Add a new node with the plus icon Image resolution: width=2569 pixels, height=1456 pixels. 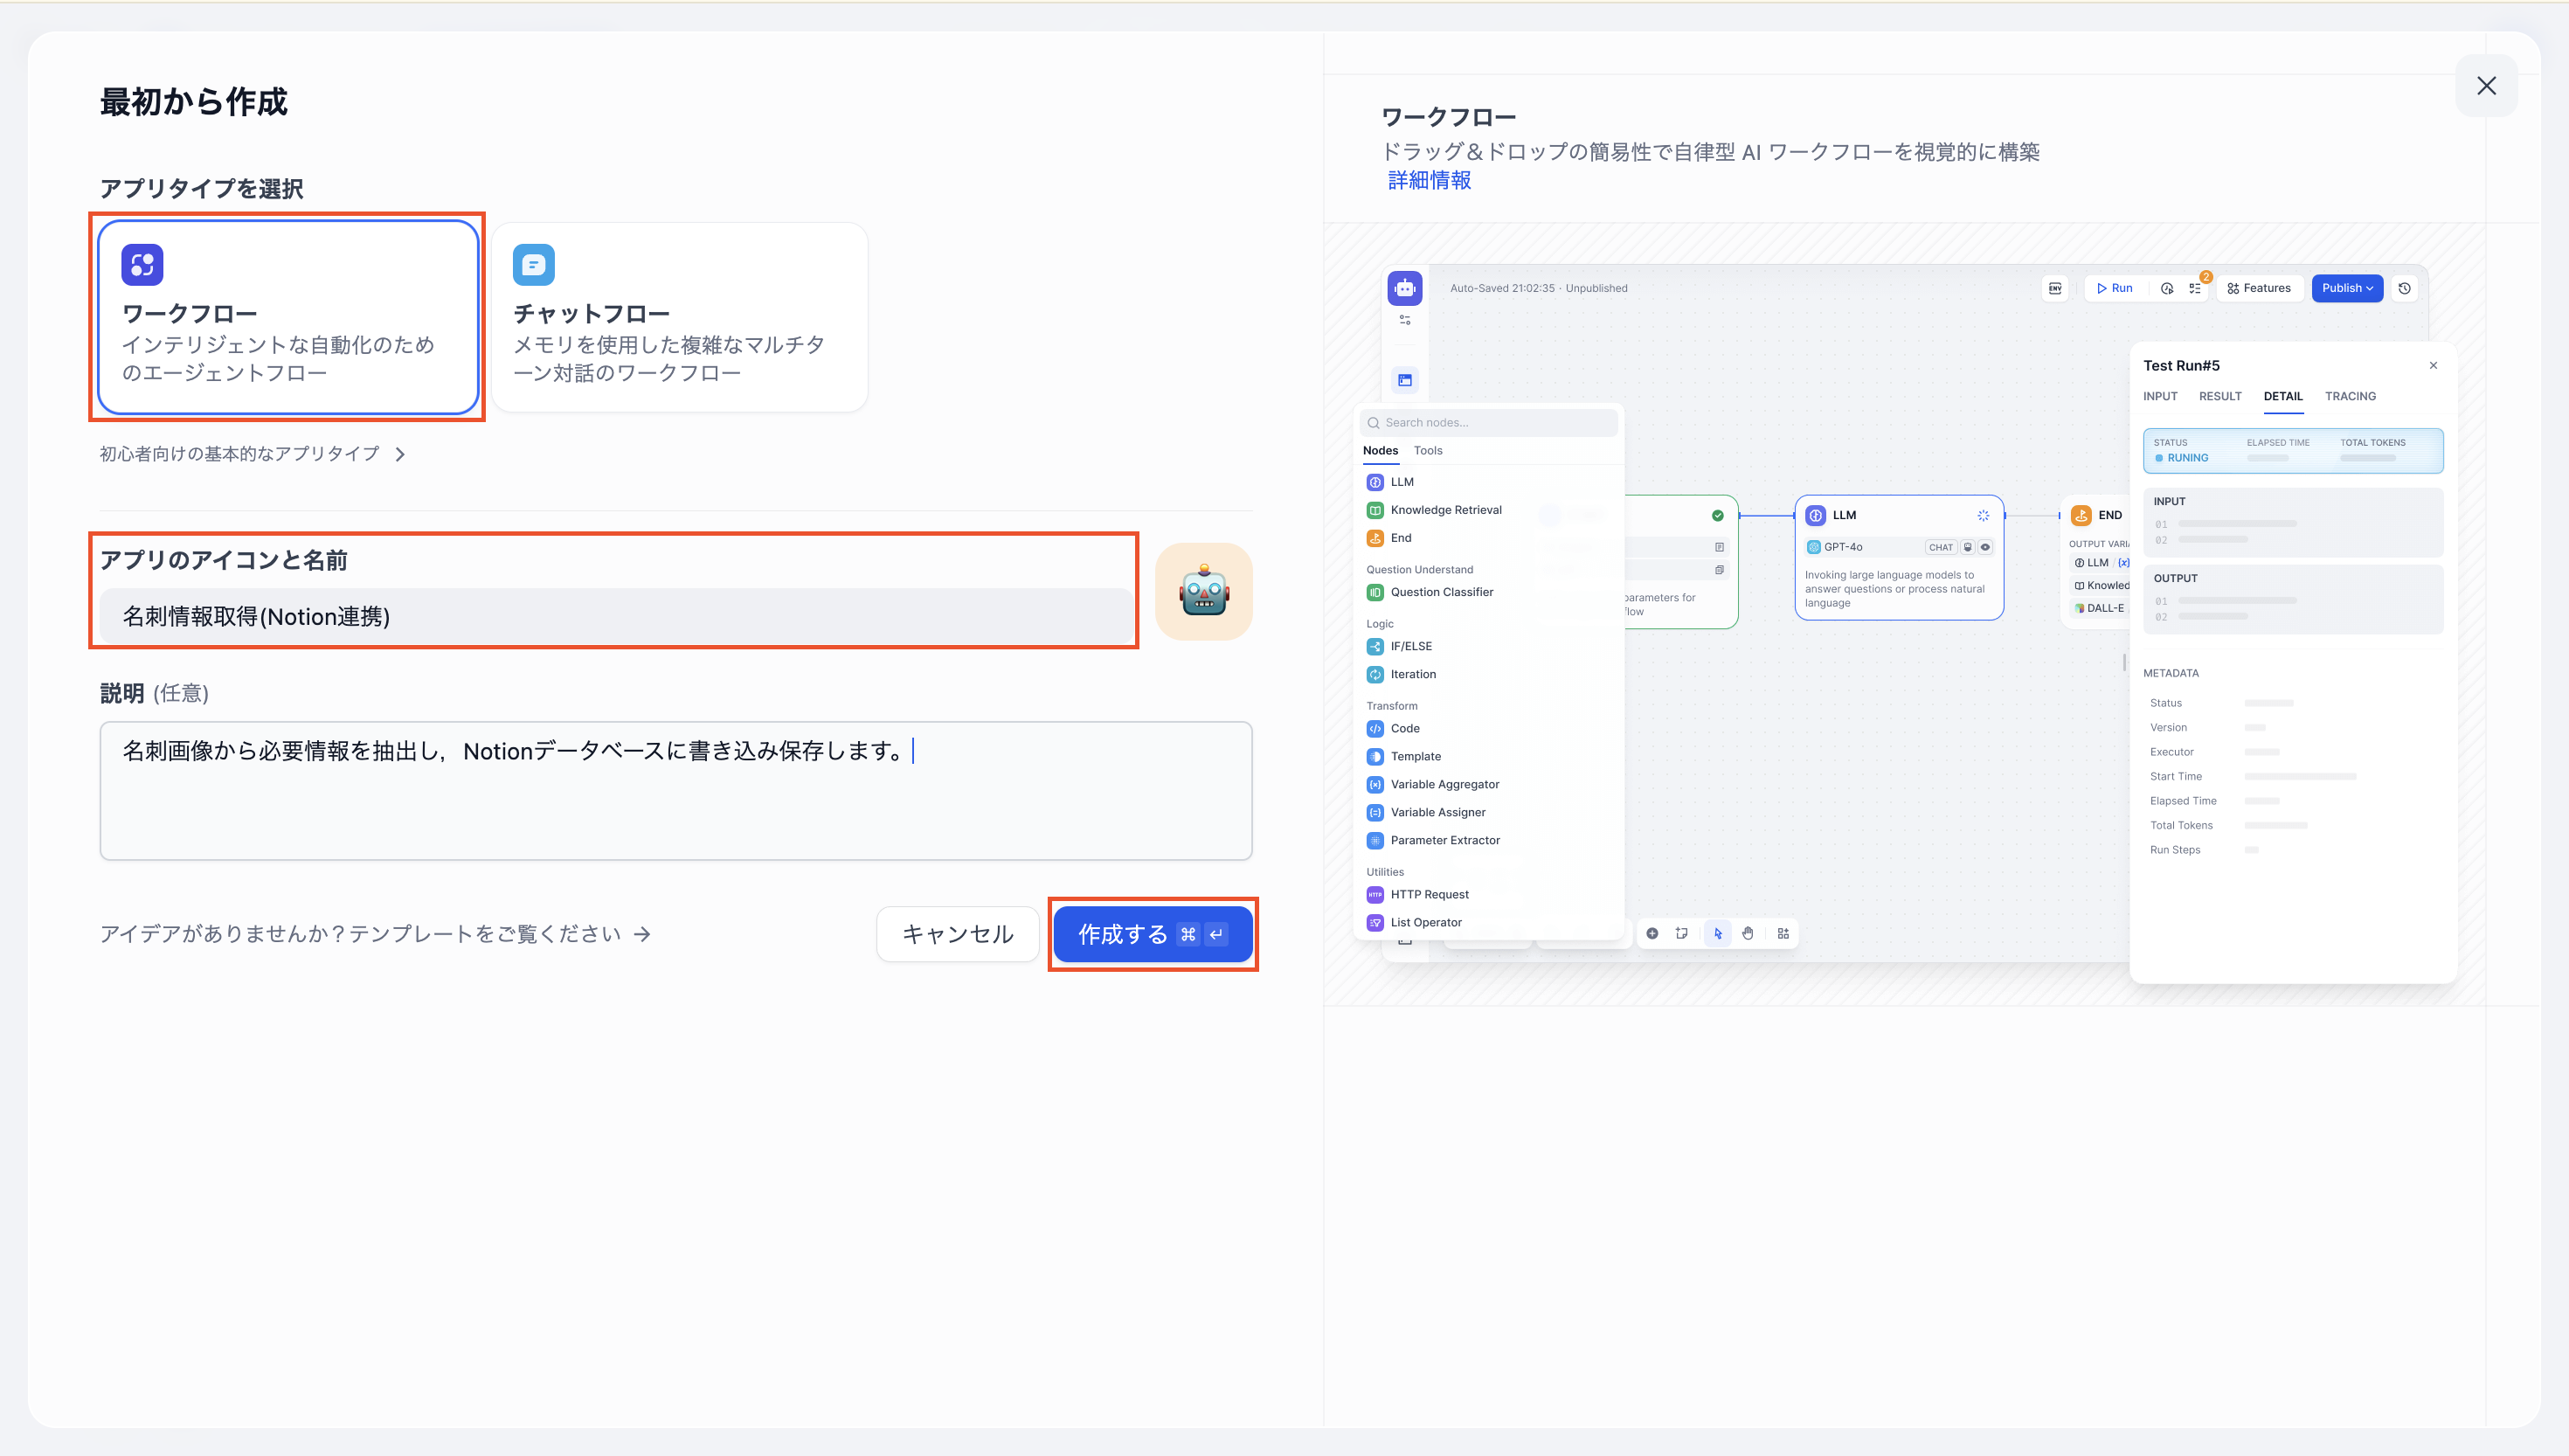[x=1653, y=934]
